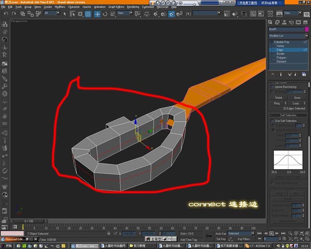Select Vertex sub-object level in stack

tap(280, 46)
